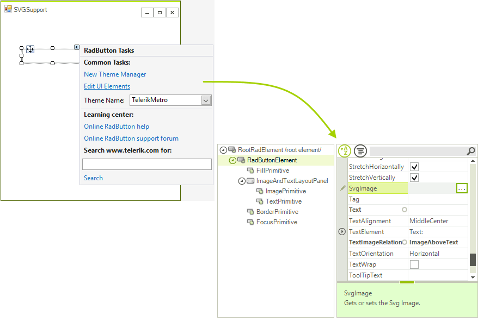Click the ImageAndTextLayoutPanel node icon
The width and height of the screenshot is (490, 322).
click(250, 181)
